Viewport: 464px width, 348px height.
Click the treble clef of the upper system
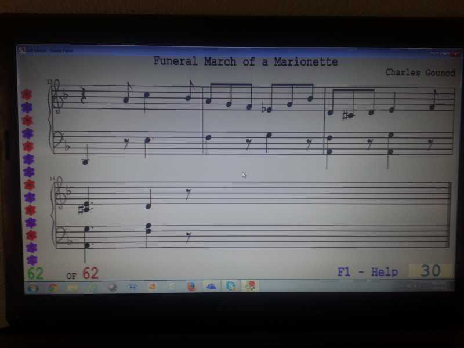tap(56, 96)
